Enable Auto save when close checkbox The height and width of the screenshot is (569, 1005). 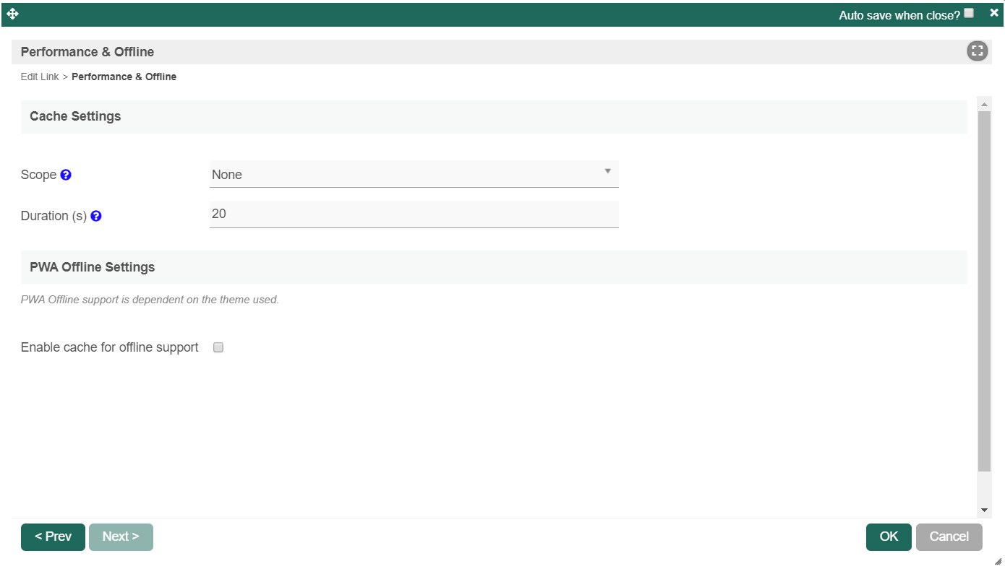[969, 13]
